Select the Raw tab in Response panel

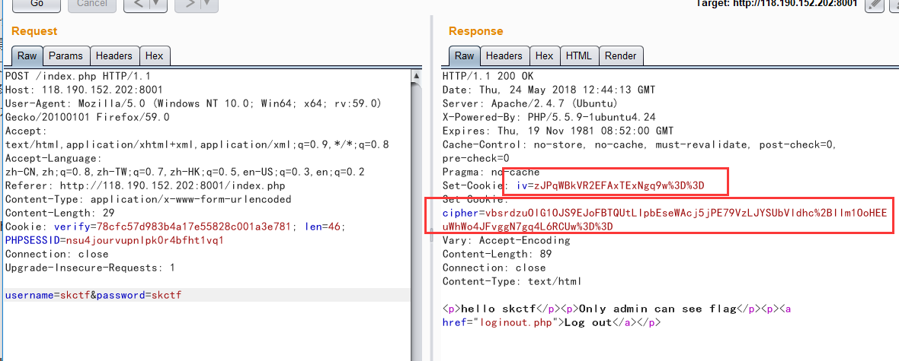(x=465, y=55)
